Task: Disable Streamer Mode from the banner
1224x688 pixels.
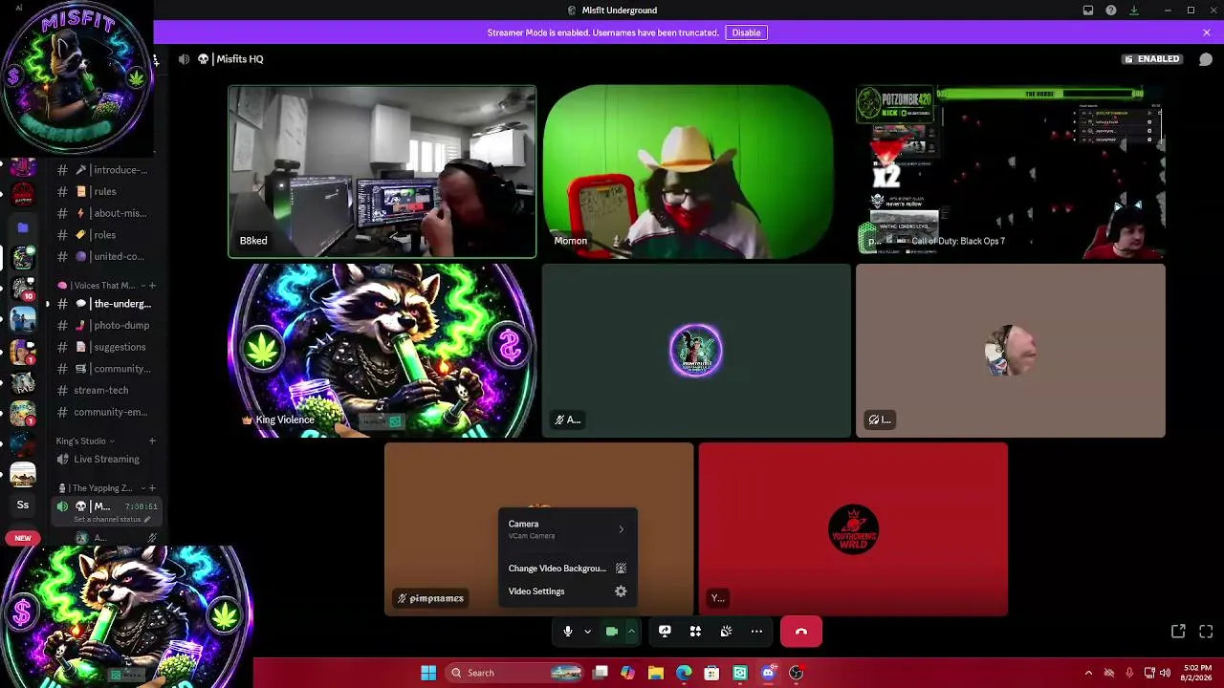Action: (746, 32)
